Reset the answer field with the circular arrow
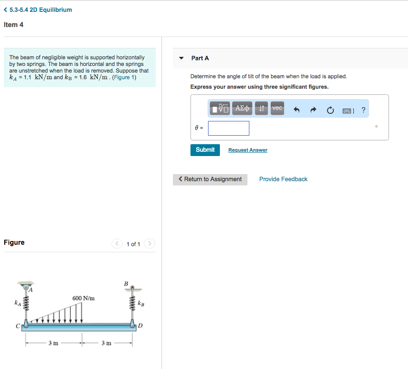408x369 pixels. [x=330, y=109]
